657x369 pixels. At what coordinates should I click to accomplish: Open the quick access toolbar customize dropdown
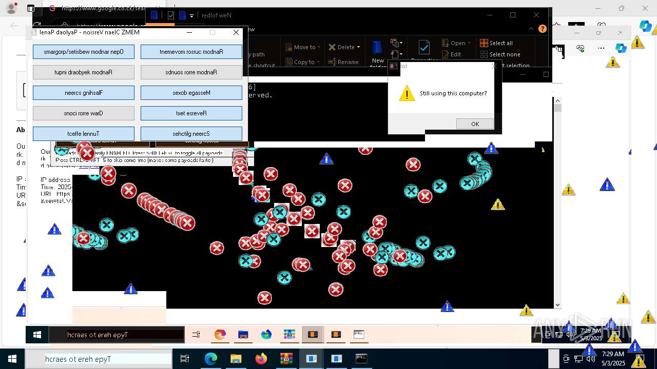(191, 16)
